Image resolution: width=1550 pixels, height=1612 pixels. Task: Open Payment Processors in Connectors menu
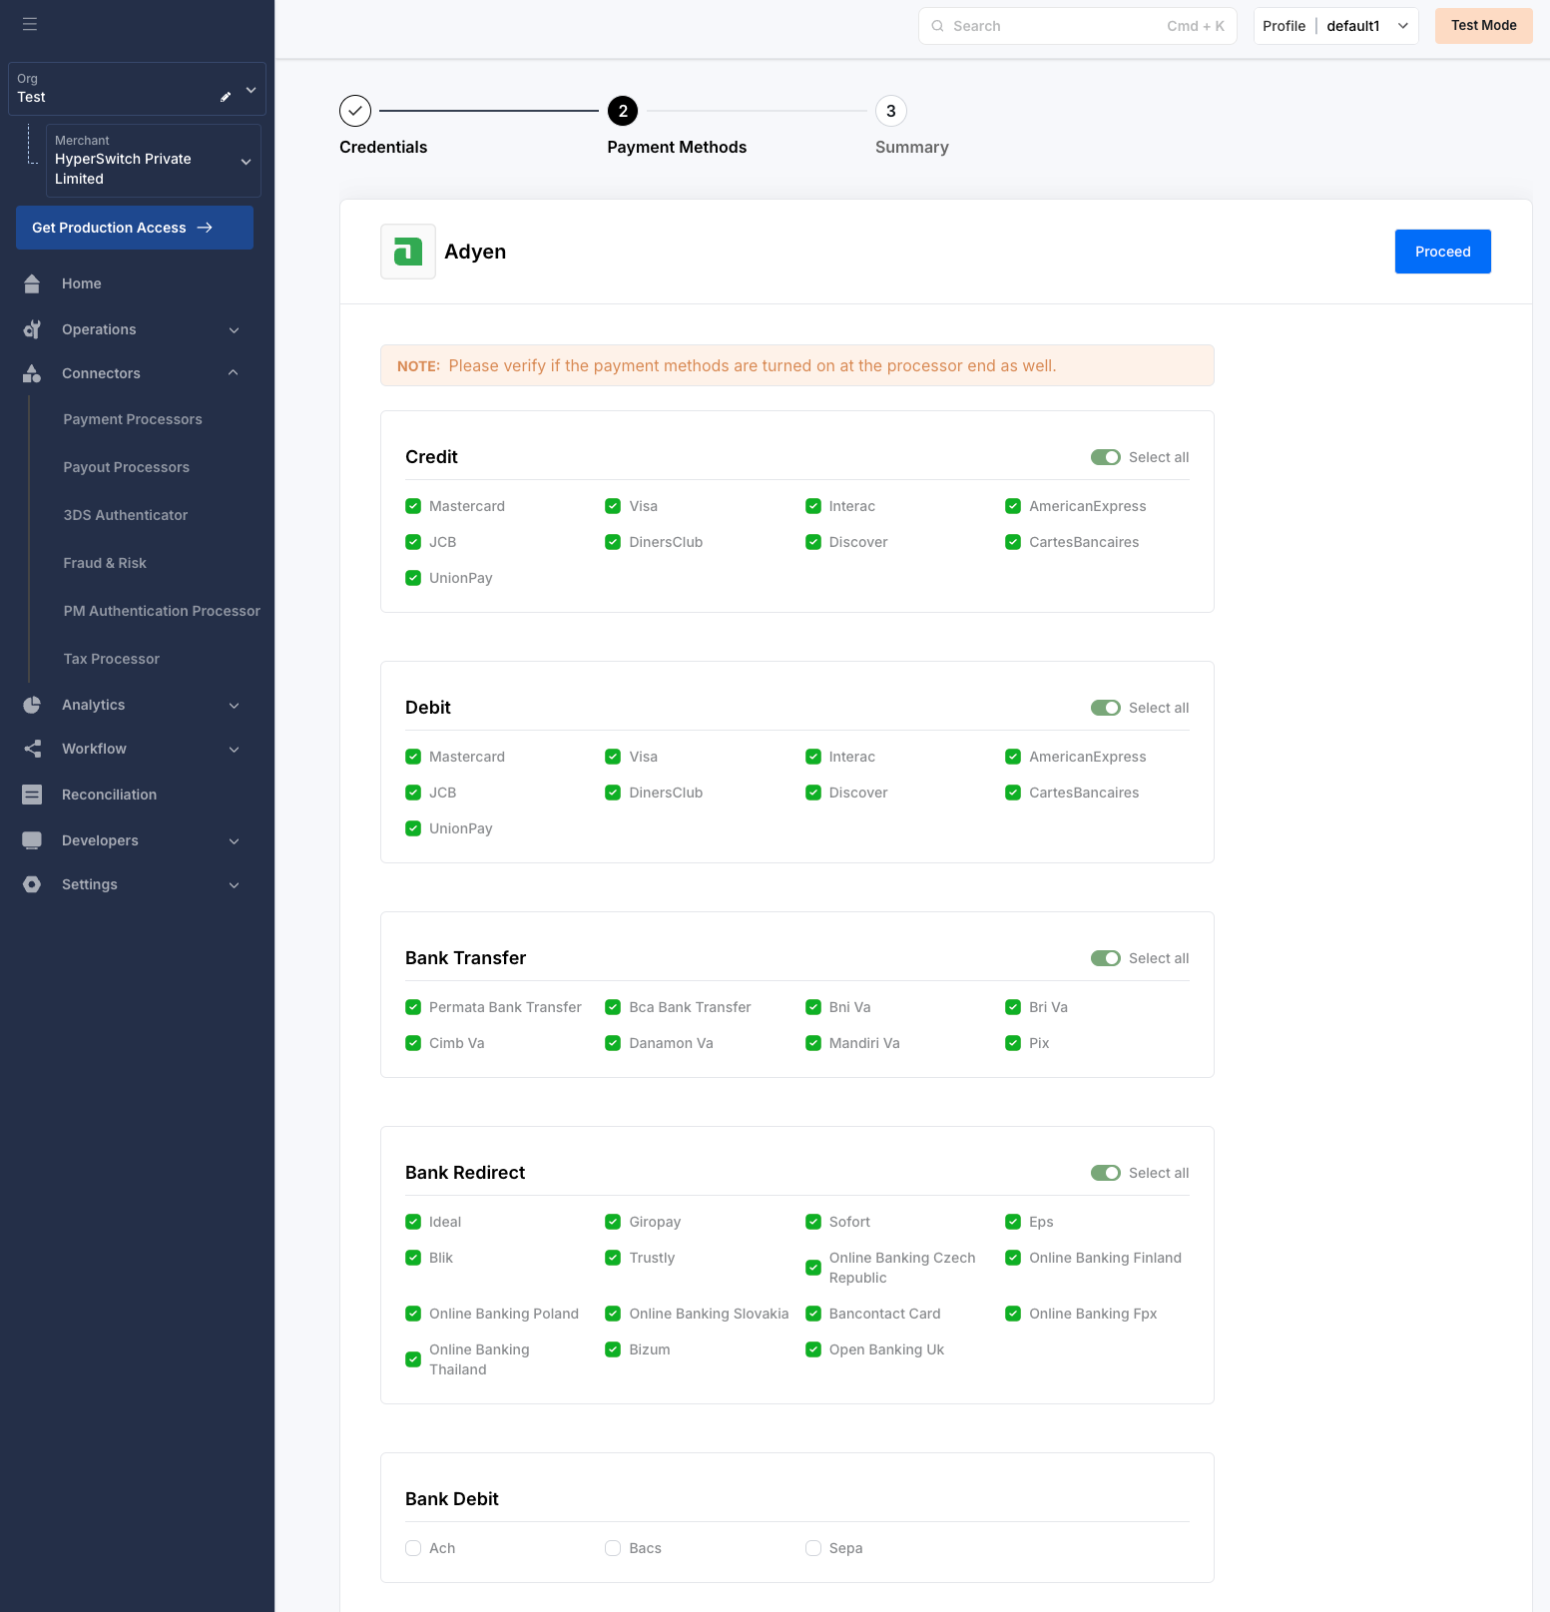click(x=133, y=419)
